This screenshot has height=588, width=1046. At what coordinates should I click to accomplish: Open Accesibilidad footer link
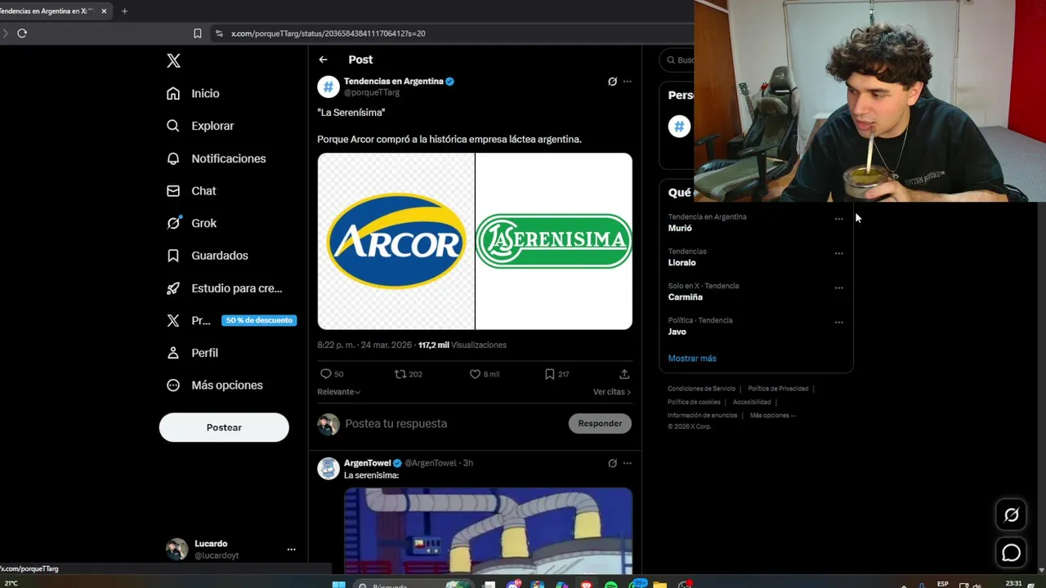(x=752, y=402)
